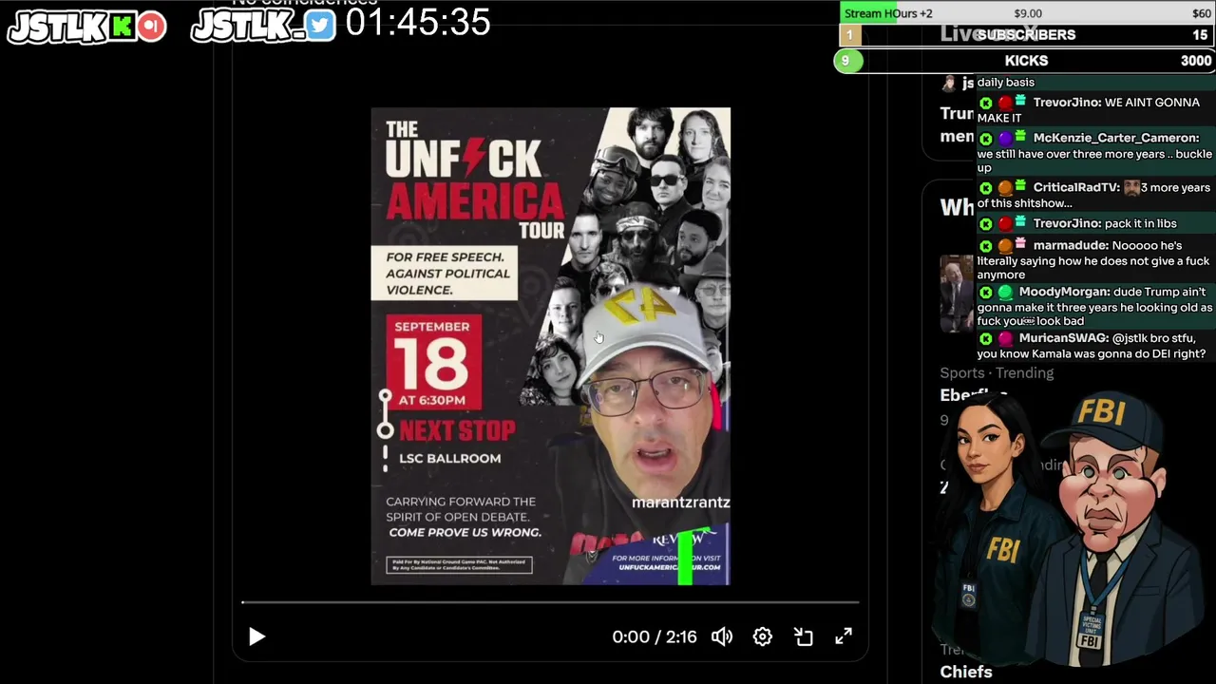1216x684 pixels.
Task: Click the Twitter bird logo in overlay
Action: coord(320,26)
